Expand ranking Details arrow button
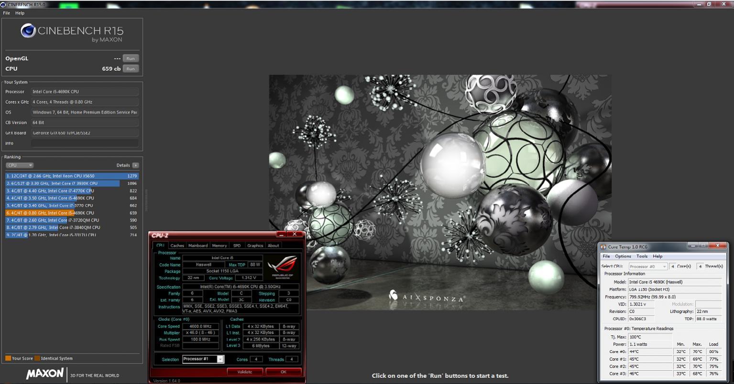 pos(135,165)
